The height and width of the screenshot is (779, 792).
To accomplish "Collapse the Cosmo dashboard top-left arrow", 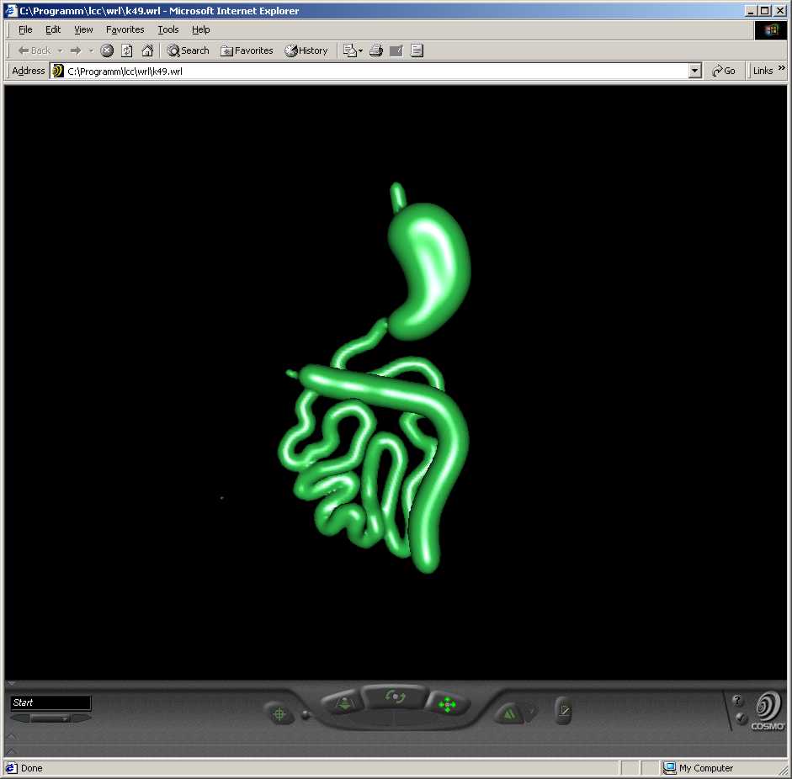I will (12, 683).
